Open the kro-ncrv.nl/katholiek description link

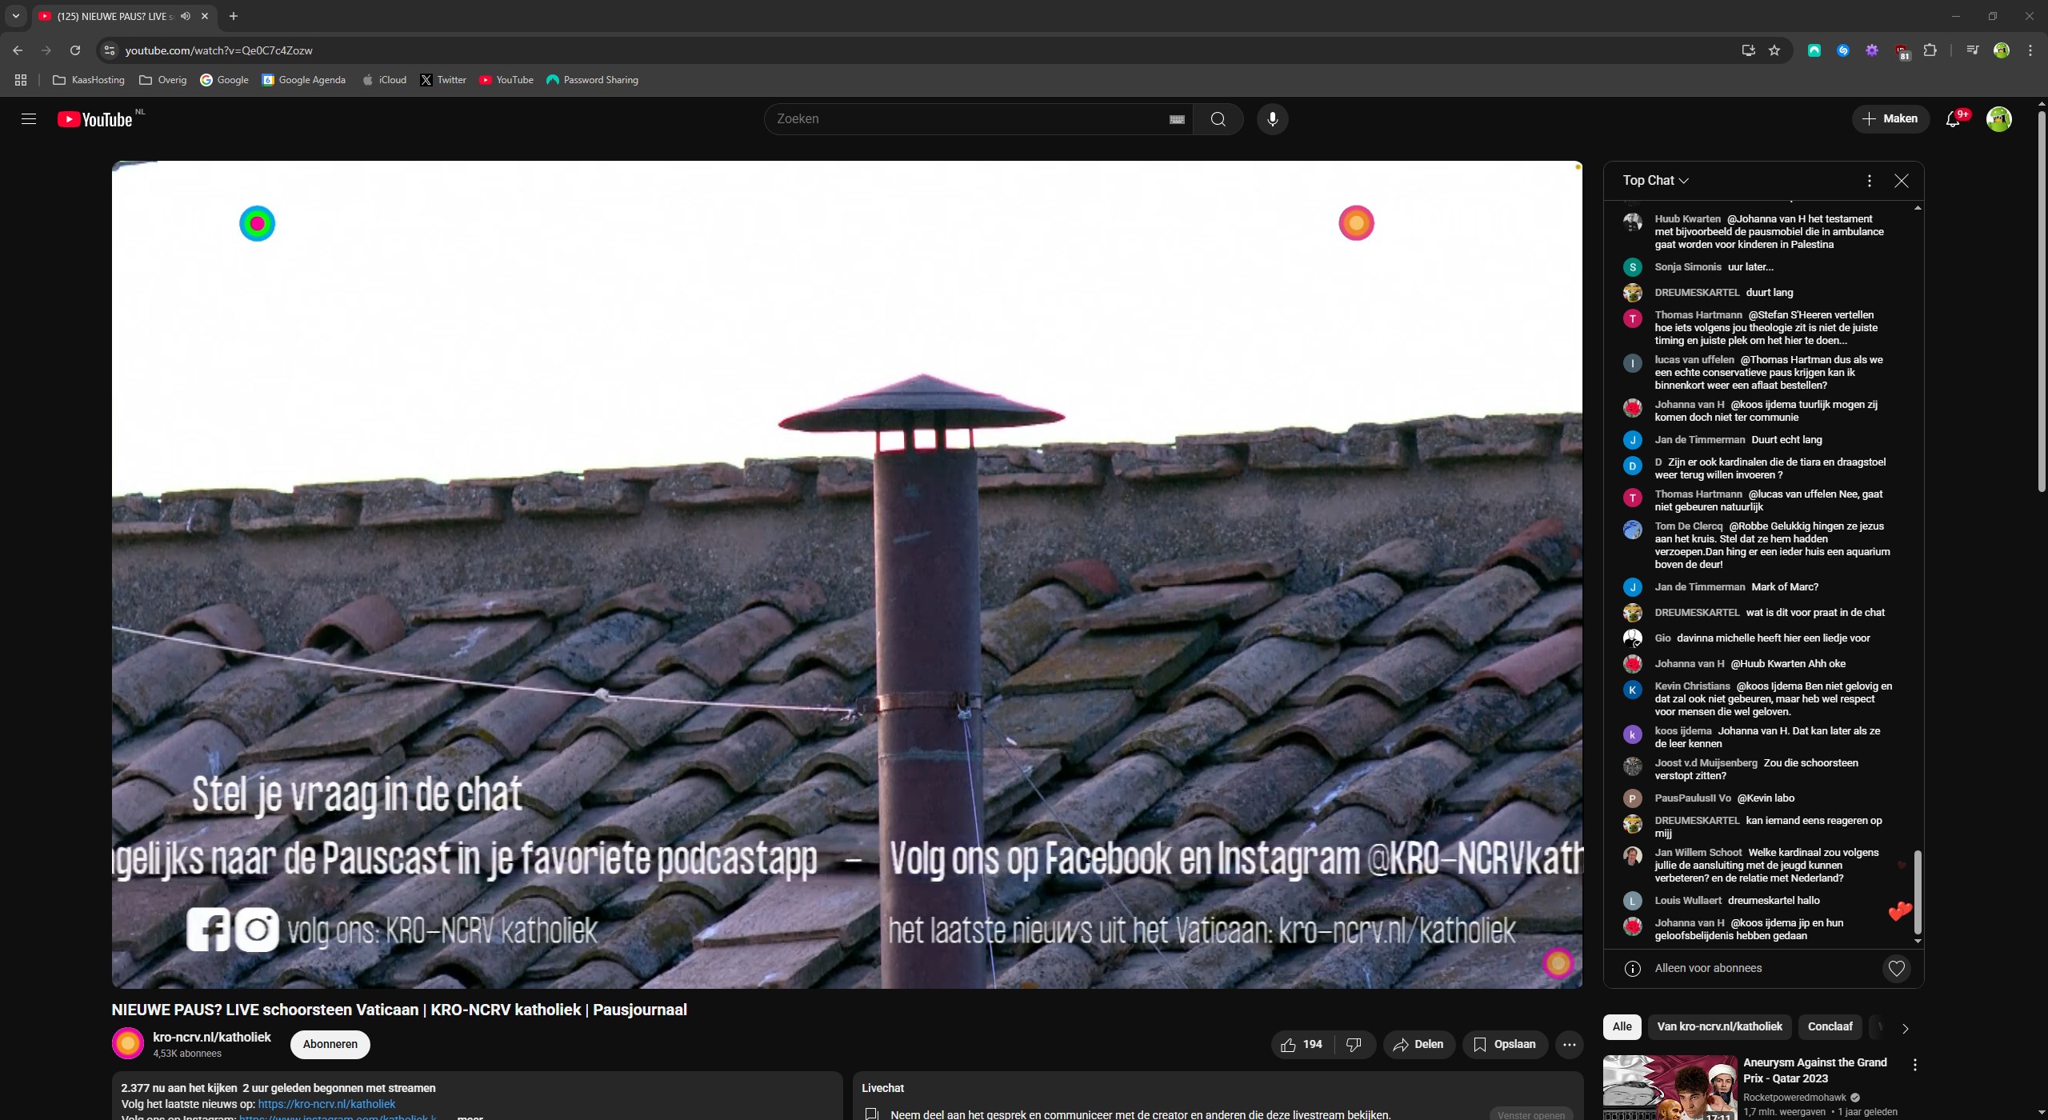tap(326, 1103)
